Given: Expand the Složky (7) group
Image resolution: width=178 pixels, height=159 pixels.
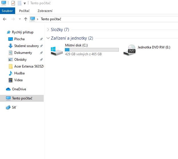Looking at the screenshot, I should pos(48,30).
